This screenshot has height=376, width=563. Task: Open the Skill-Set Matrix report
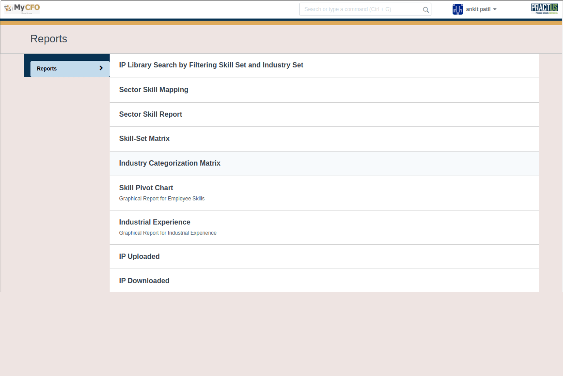tap(144, 139)
